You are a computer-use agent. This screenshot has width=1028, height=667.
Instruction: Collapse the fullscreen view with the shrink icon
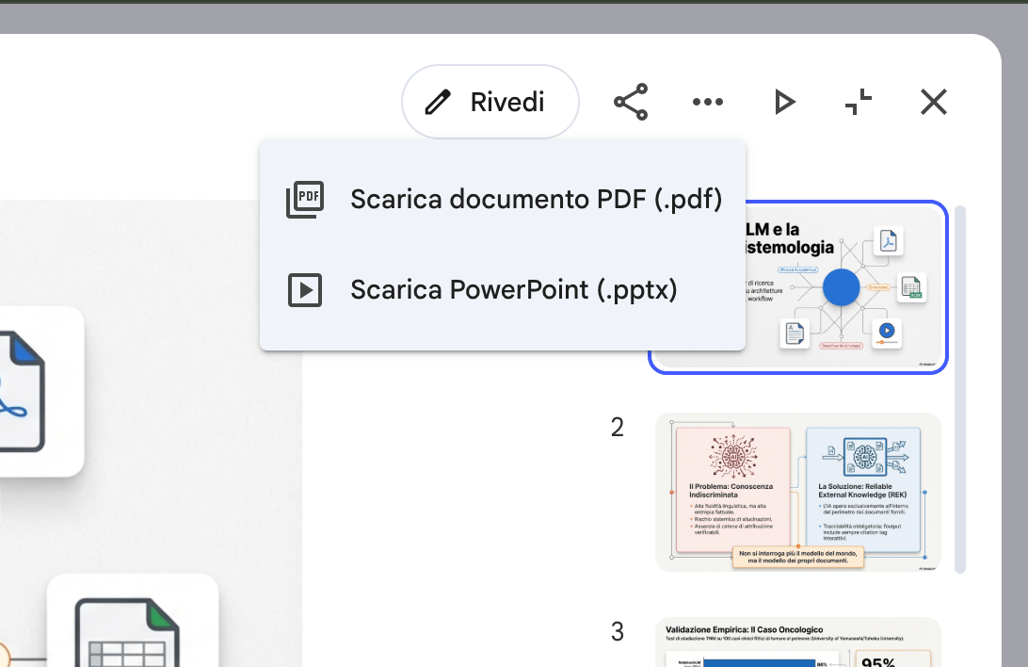(858, 102)
